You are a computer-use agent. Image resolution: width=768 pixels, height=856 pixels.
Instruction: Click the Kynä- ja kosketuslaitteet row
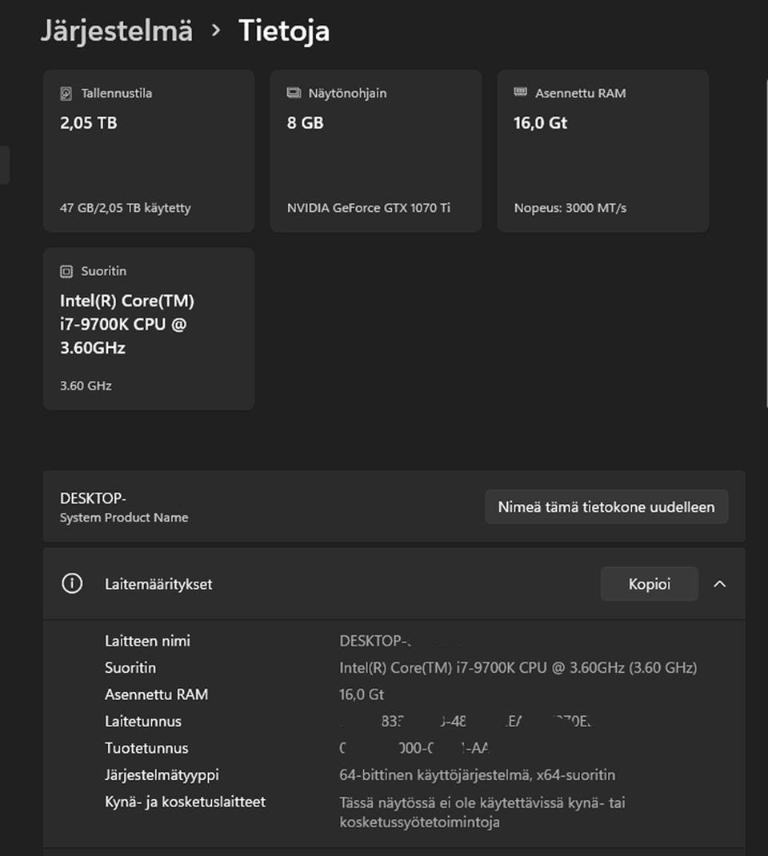tap(185, 802)
